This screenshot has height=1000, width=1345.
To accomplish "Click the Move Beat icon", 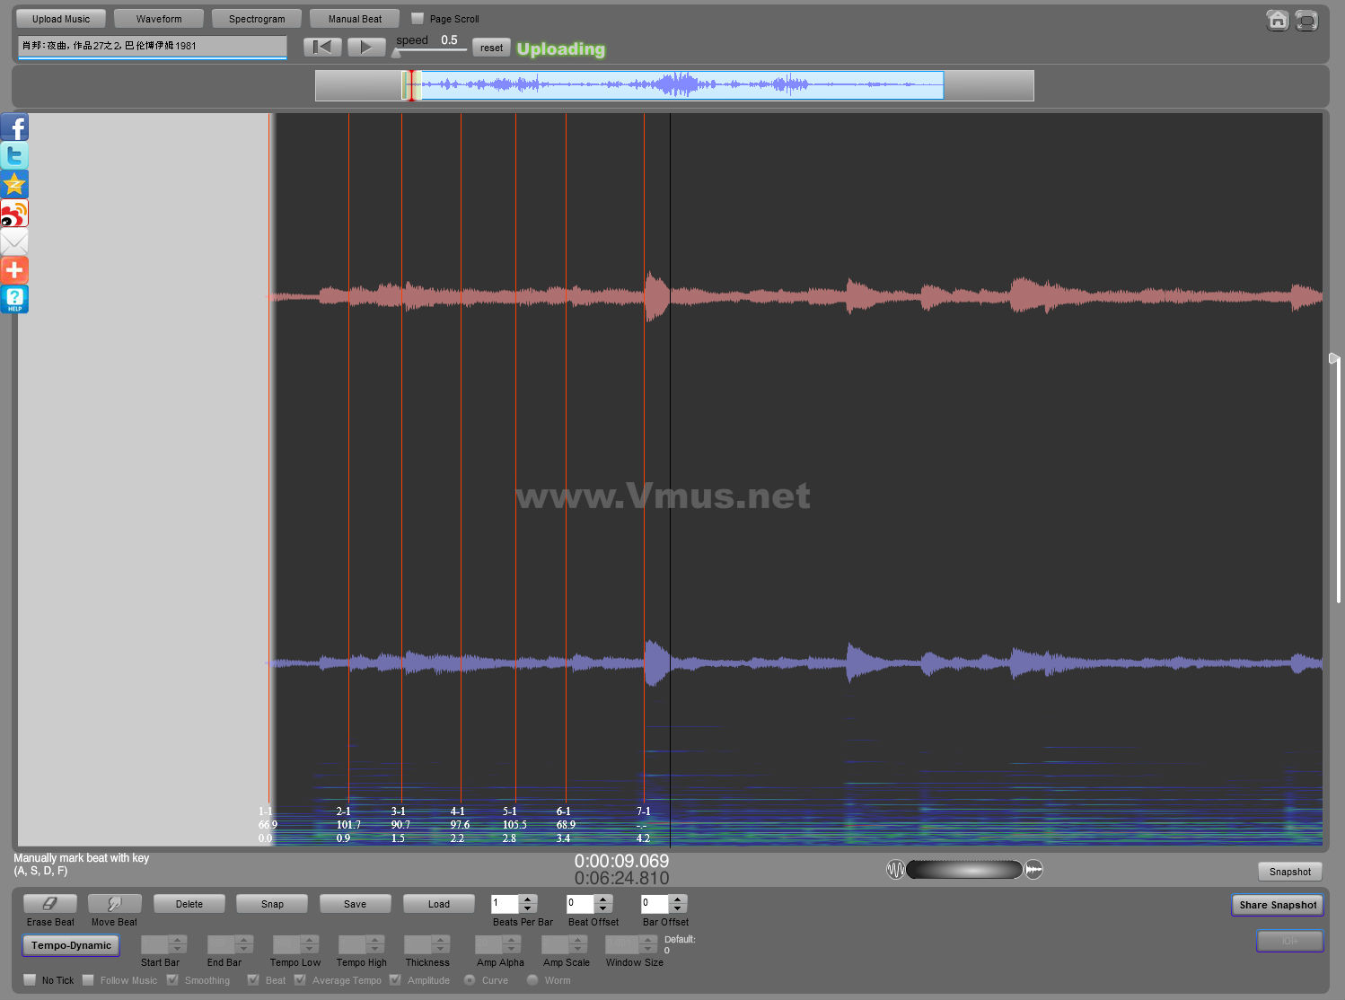I will click(115, 904).
